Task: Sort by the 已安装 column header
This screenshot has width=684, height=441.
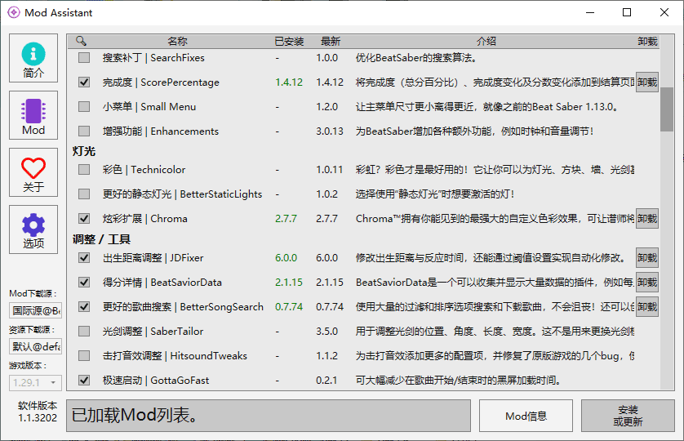Action: click(x=289, y=41)
